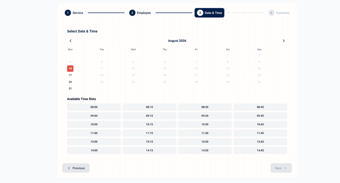
Task: Click the August 2026 month title
Action: (177, 41)
